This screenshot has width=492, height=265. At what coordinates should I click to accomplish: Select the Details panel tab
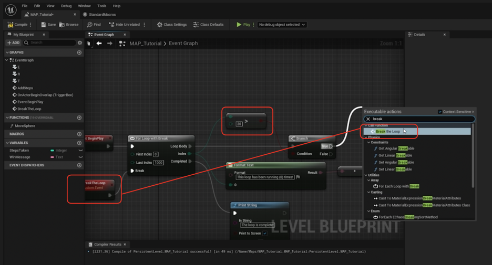click(x=419, y=35)
